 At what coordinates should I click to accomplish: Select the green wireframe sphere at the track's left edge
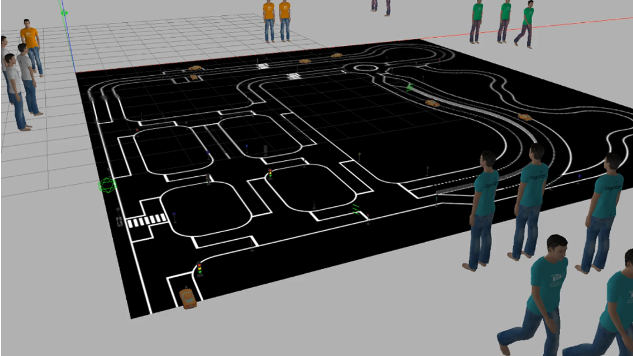click(x=107, y=186)
